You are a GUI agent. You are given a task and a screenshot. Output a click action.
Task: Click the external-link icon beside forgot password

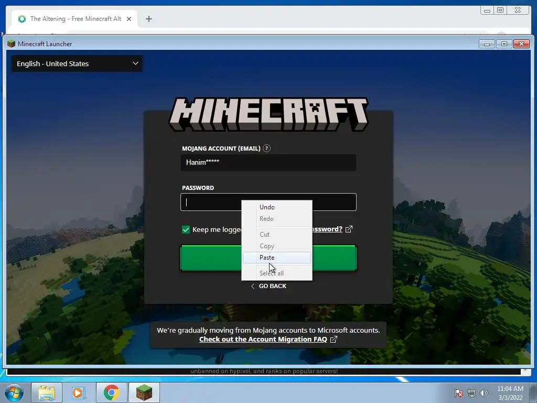click(349, 229)
